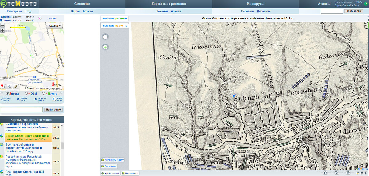Open Атласы menu
The image size is (369, 176).
tap(324, 4)
